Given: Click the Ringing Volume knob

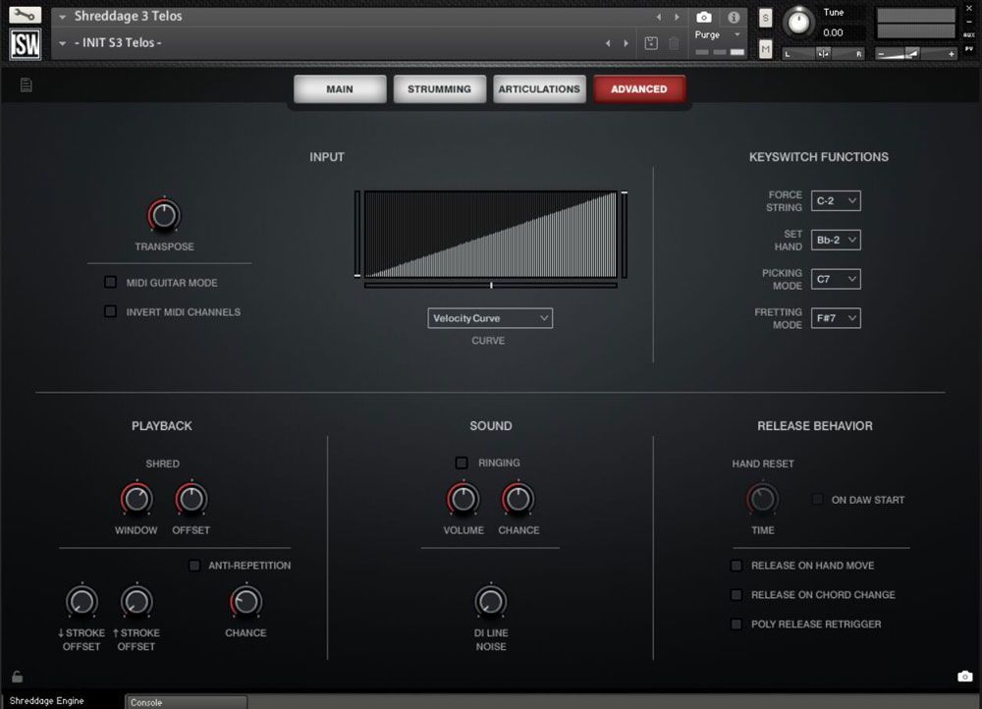Looking at the screenshot, I should (464, 499).
